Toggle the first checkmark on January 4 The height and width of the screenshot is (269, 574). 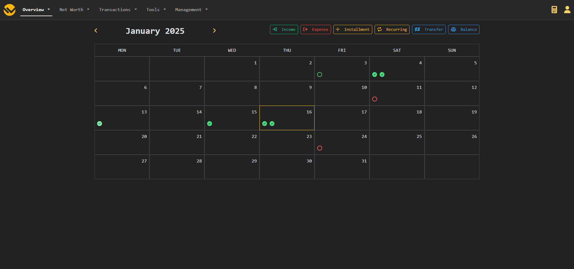pos(375,75)
